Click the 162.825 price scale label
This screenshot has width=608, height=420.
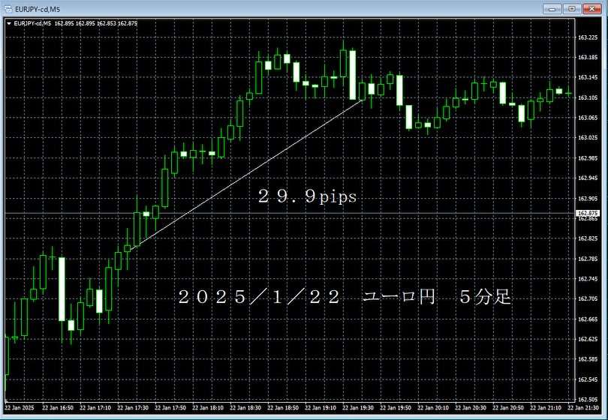point(588,238)
